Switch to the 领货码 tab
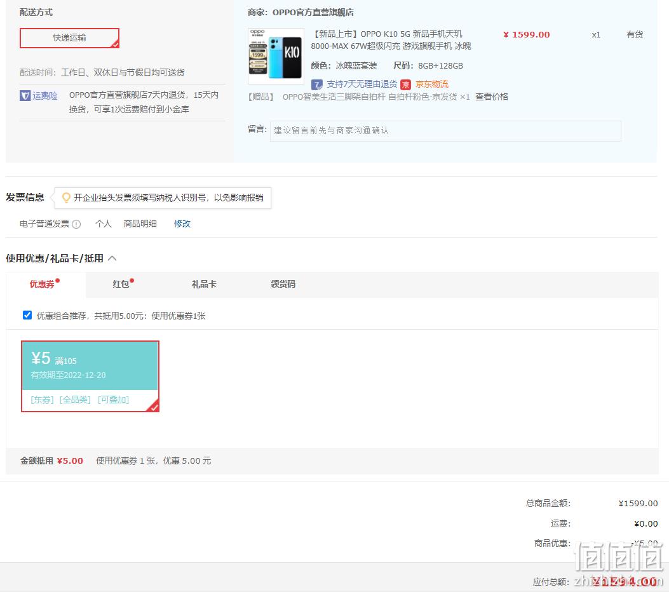Viewport: 669px width, 592px height. (283, 284)
